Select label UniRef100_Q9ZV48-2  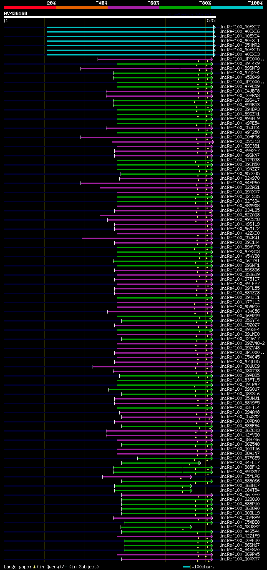(242, 343)
